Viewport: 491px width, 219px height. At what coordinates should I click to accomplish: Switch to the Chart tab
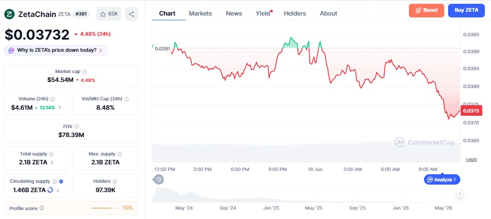click(167, 14)
